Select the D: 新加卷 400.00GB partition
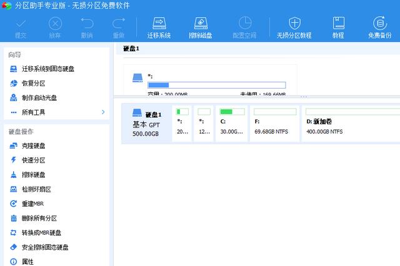400x266 pixels. point(351,123)
